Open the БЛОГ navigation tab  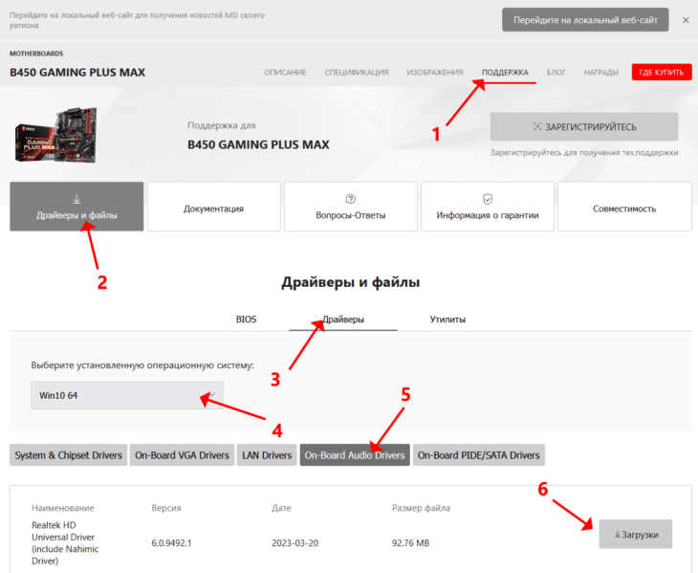(556, 72)
